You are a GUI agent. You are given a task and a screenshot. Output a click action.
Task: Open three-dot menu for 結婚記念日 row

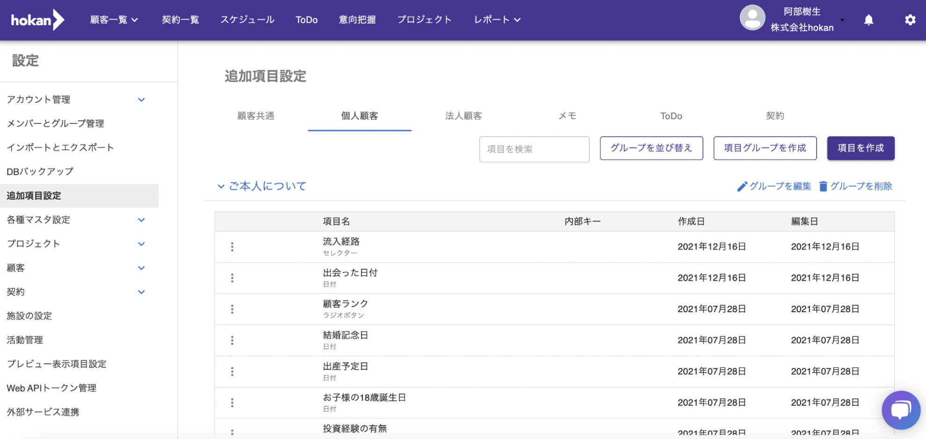tap(232, 340)
